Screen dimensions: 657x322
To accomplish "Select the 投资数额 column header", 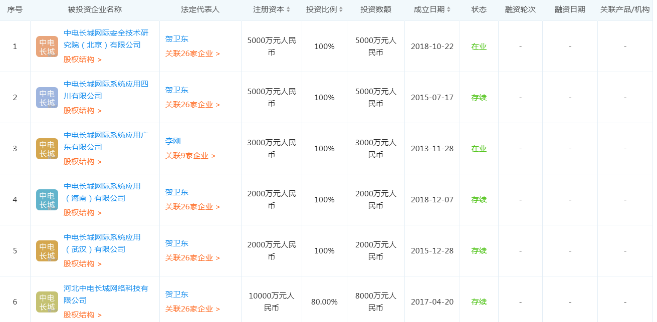I will pos(376,10).
